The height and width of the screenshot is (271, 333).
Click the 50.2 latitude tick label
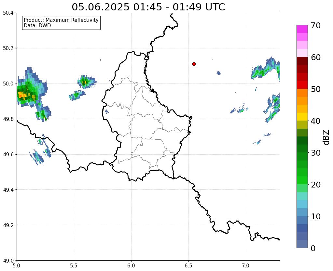[x=8, y=48]
